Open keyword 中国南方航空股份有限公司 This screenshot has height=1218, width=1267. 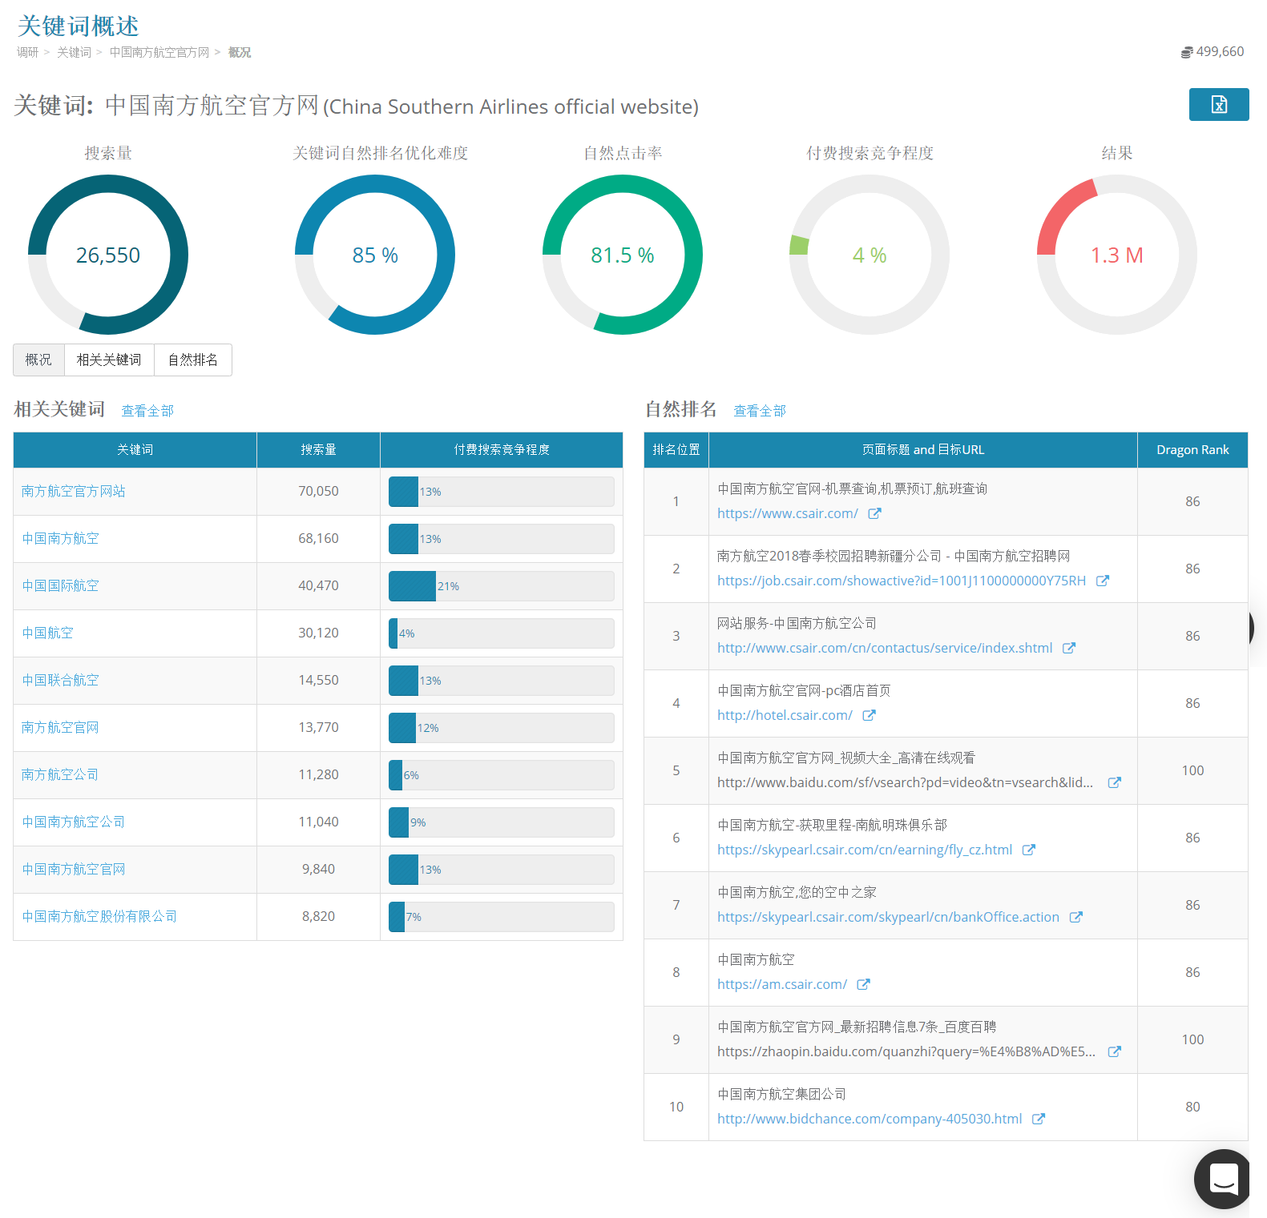(99, 916)
